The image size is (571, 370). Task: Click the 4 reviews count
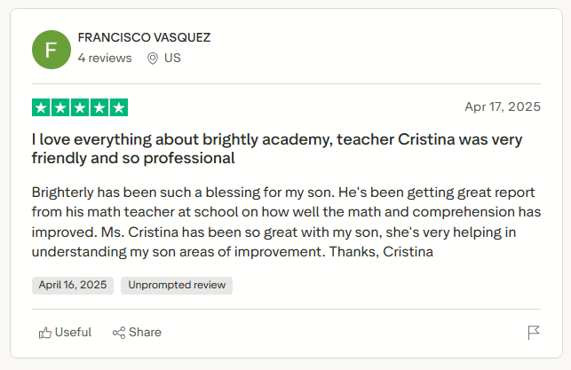105,58
